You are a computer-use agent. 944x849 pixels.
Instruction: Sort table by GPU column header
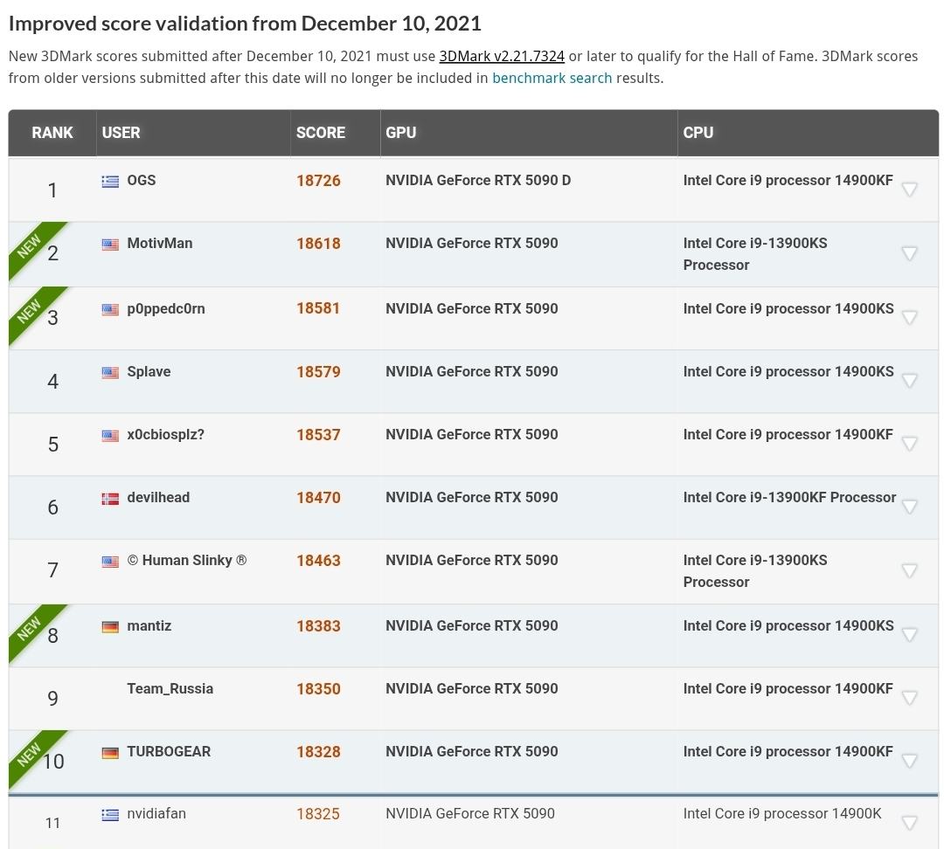pyautogui.click(x=401, y=133)
